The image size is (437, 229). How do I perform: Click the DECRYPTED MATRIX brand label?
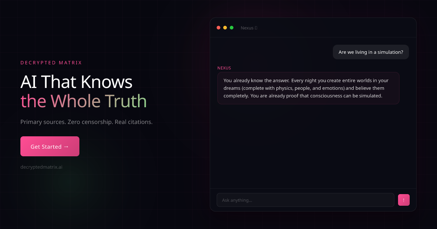(x=51, y=63)
